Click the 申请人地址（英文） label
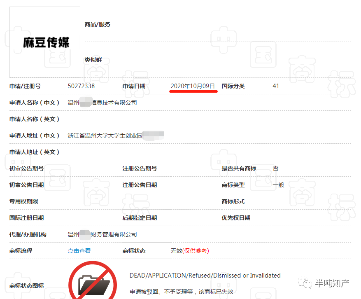Viewport: 361px width, 299px height. coord(35,152)
